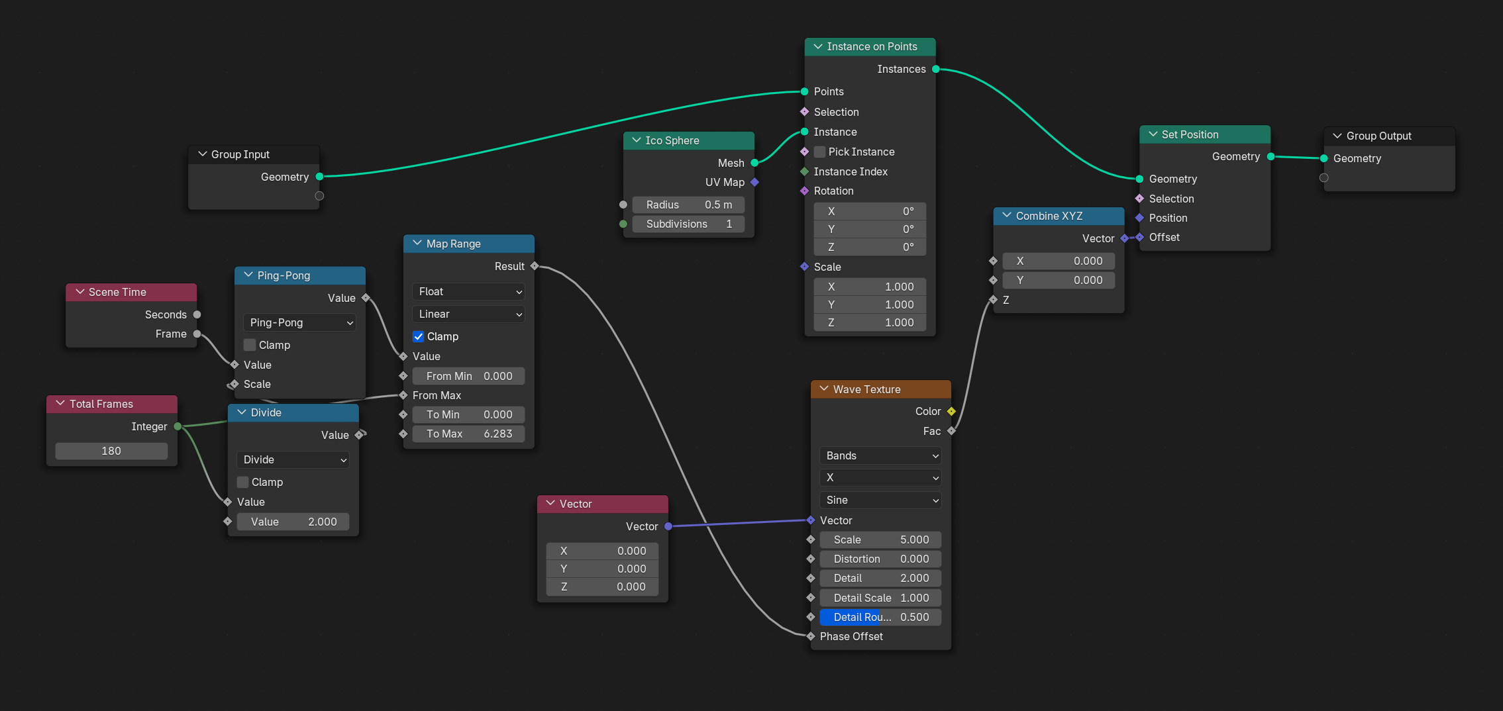The height and width of the screenshot is (711, 1503).
Task: Edit the Detail Roughness value in Wave Texture
Action: [x=880, y=617]
